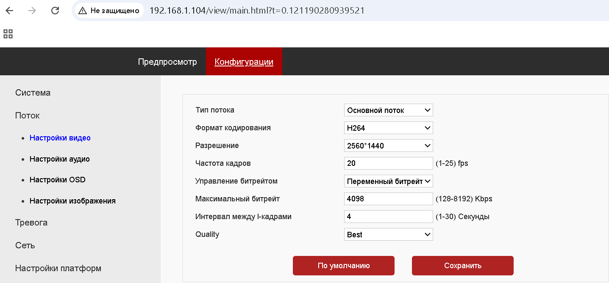Open the Формат кодирования dropdown (H264)
This screenshot has width=609, height=283.
tap(389, 128)
